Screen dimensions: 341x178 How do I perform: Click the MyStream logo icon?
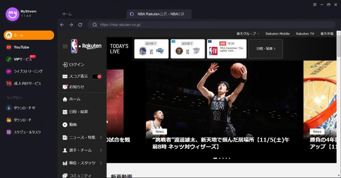pos(12,14)
